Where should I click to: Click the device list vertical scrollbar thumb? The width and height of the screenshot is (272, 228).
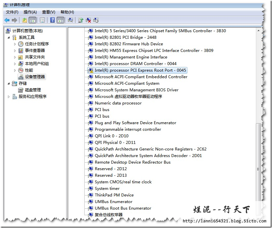point(258,169)
